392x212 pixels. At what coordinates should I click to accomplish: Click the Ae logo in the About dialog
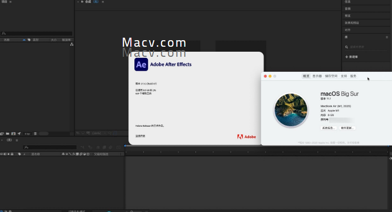click(141, 64)
